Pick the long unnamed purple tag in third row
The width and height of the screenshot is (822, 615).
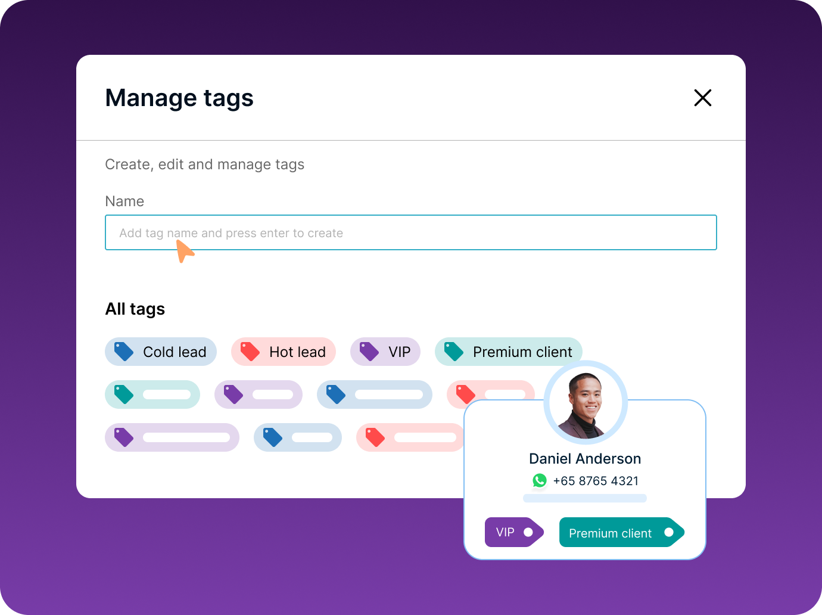pos(172,437)
